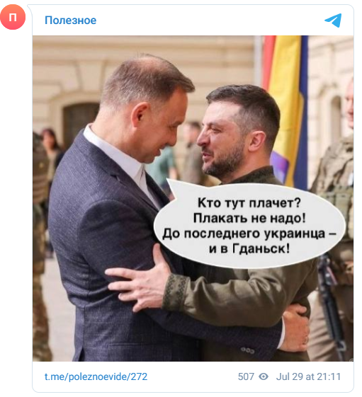Image resolution: width=362 pixels, height=397 pixels.
Task: Open the red П channel avatar
Action: (x=13, y=17)
